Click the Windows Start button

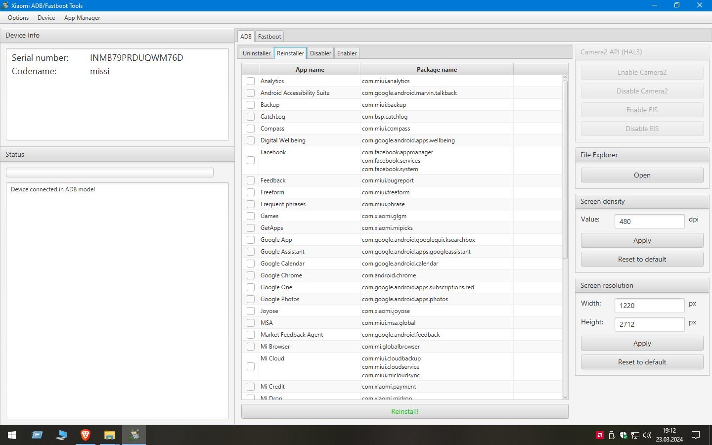tap(12, 435)
